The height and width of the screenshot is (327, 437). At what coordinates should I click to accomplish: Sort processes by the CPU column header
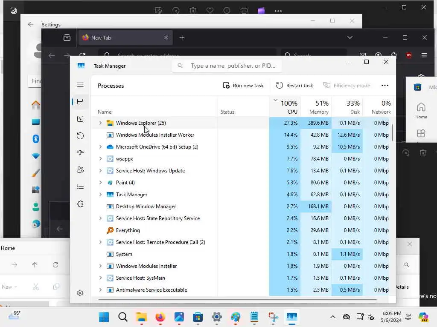click(285, 107)
